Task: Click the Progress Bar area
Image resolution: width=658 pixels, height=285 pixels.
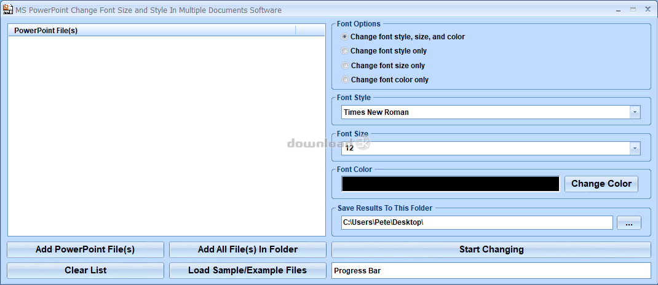Action: [491, 271]
